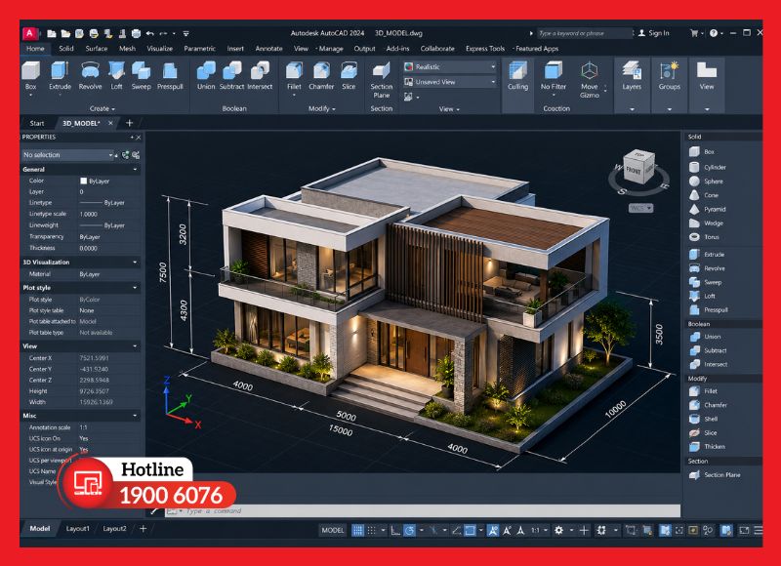
Task: Switch to the Mesh ribbon tab
Action: pyautogui.click(x=127, y=48)
